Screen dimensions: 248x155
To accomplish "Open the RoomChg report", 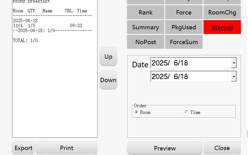I will (x=222, y=12).
